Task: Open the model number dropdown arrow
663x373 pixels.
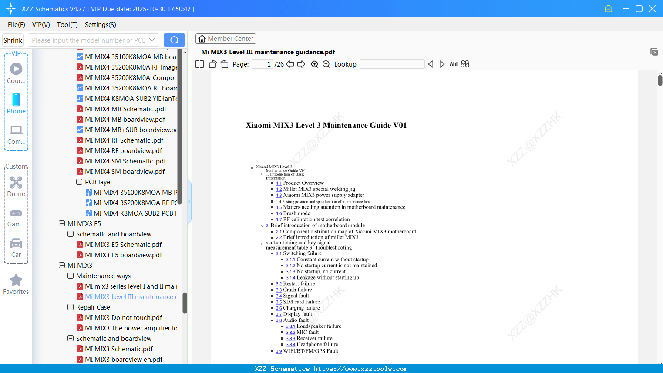Action: coord(152,40)
